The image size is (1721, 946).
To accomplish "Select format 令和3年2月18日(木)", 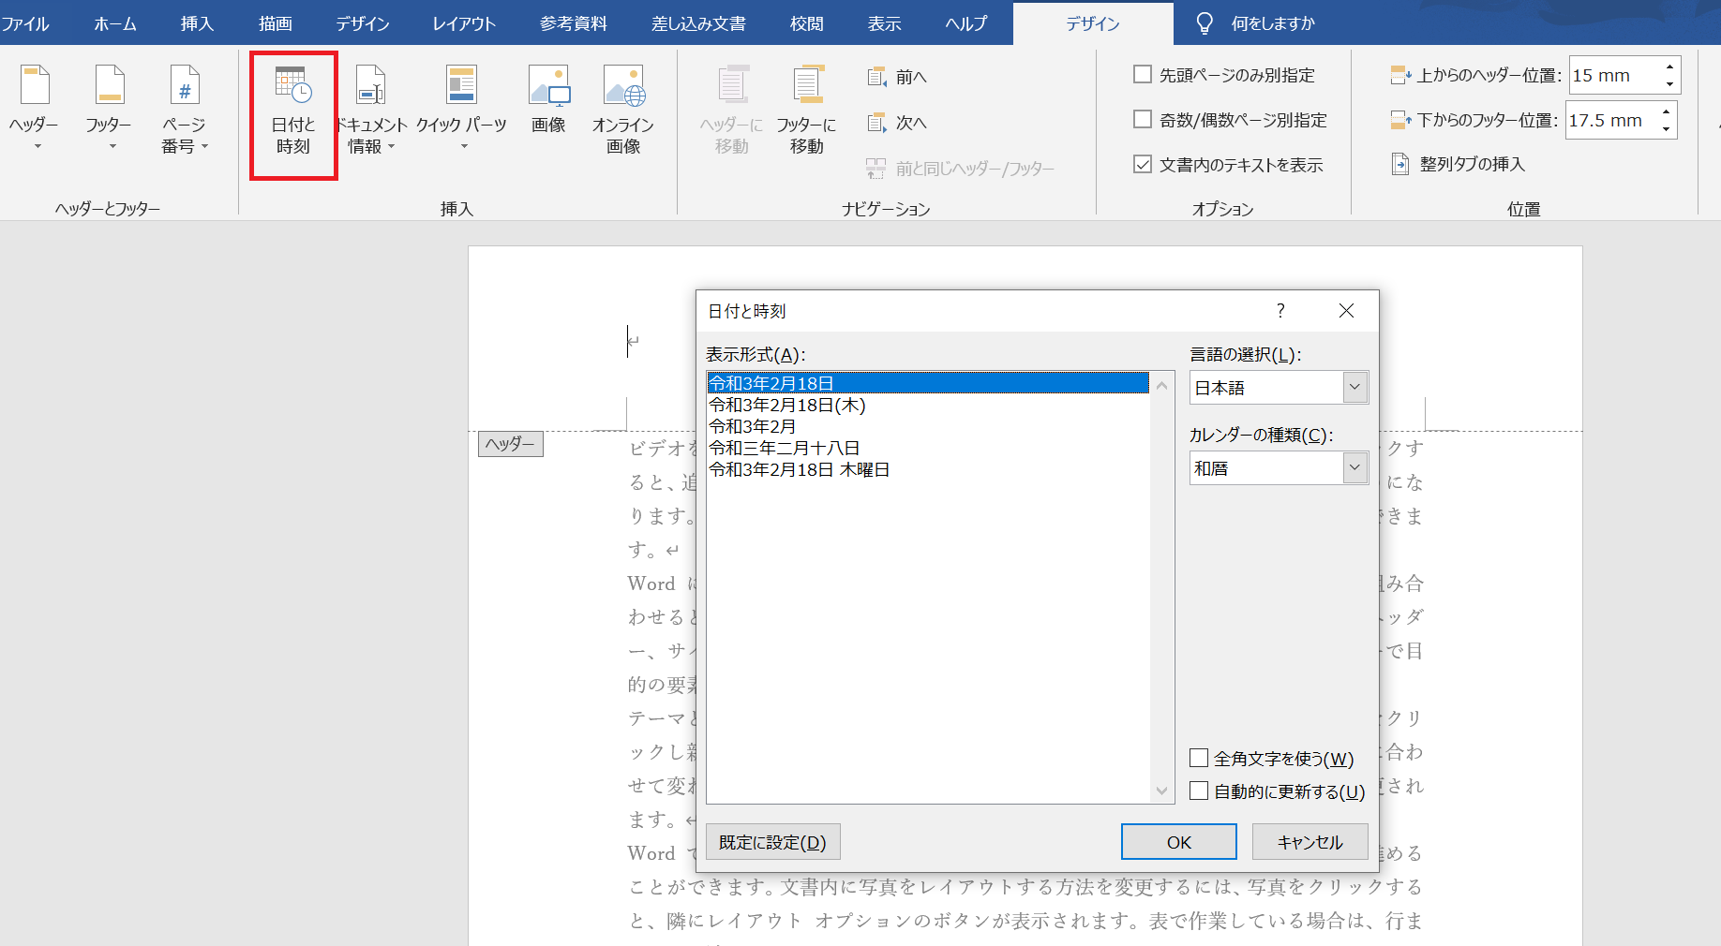I will pyautogui.click(x=928, y=405).
